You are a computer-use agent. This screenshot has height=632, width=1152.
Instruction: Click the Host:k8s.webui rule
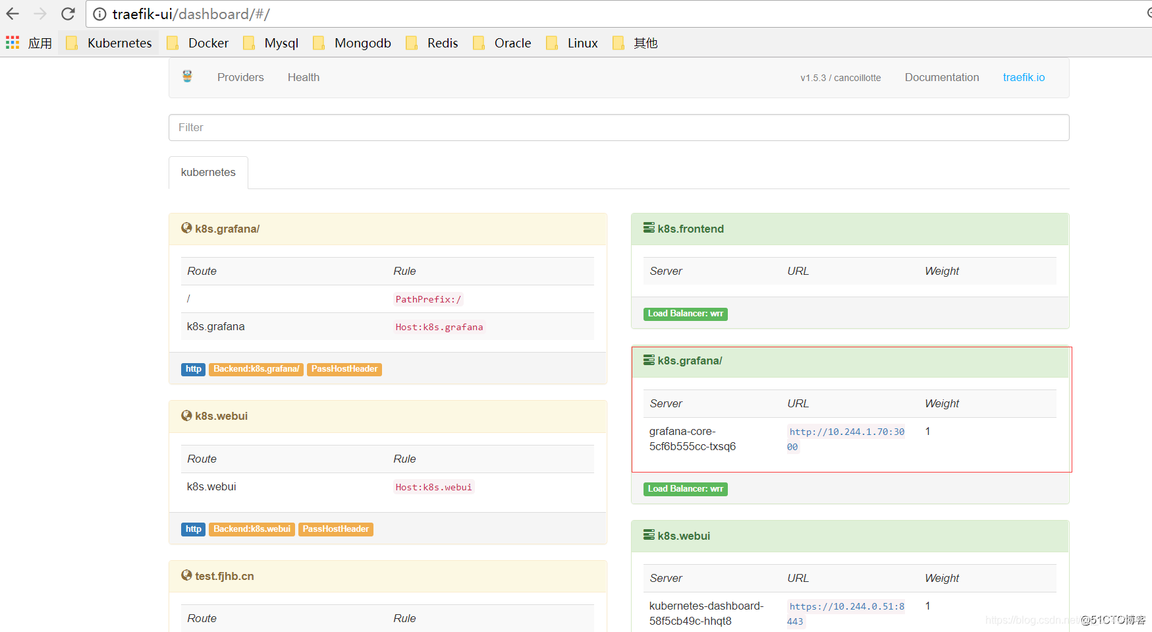pyautogui.click(x=433, y=487)
